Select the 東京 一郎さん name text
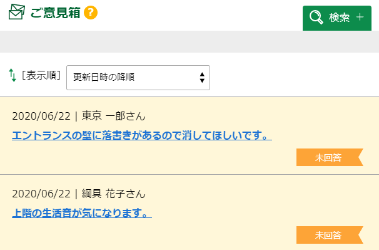The width and height of the screenshot is (379, 250). point(114,116)
